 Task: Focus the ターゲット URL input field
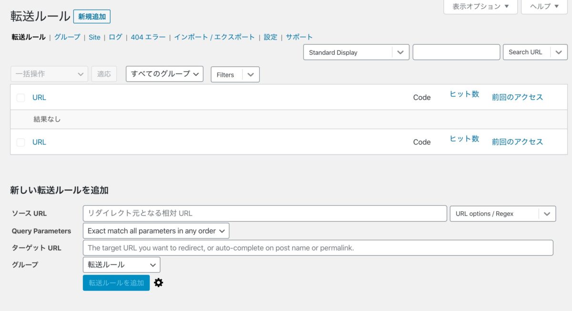(317, 248)
